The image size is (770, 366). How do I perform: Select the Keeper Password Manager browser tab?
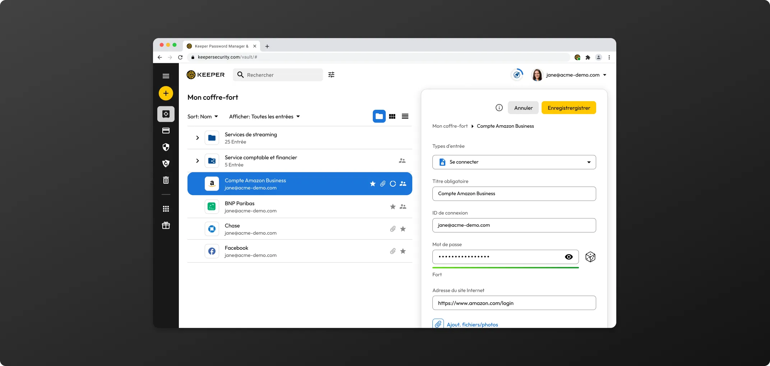point(221,46)
